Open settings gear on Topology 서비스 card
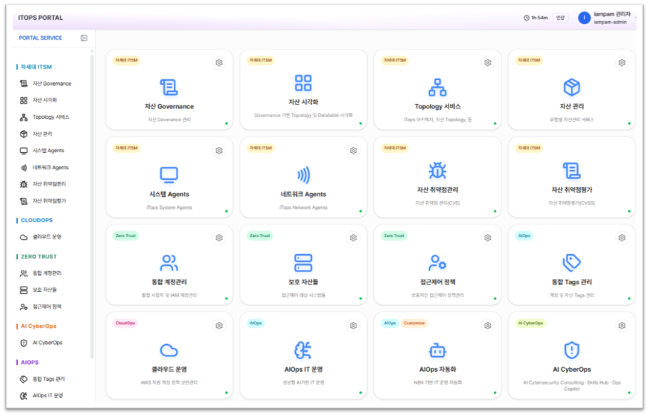The width and height of the screenshot is (649, 416). [x=488, y=63]
